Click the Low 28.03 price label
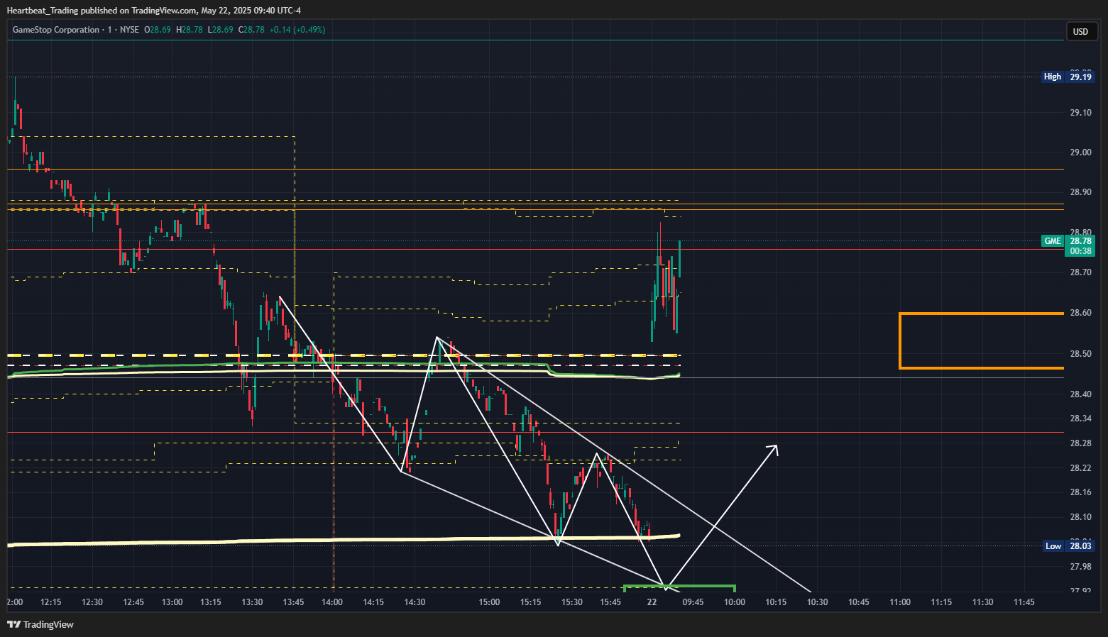This screenshot has width=1108, height=637. [x=1068, y=545]
